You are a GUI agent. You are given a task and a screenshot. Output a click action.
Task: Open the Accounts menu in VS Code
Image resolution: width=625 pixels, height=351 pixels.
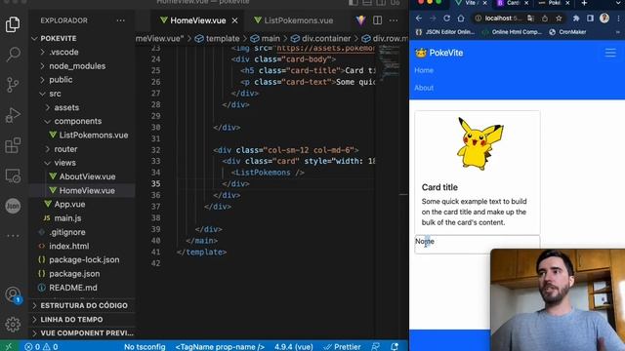pyautogui.click(x=13, y=294)
